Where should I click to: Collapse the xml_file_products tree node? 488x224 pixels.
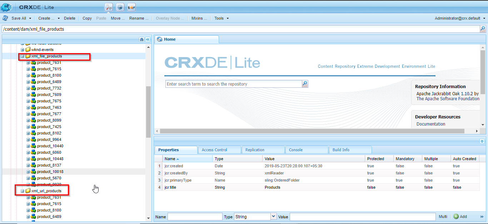pyautogui.click(x=22, y=56)
